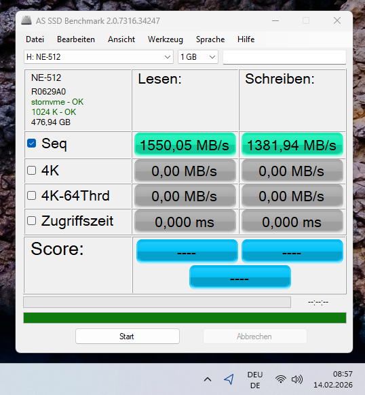Minimize the AS SSD Benchmark window
The image size is (365, 395).
[x=275, y=20]
